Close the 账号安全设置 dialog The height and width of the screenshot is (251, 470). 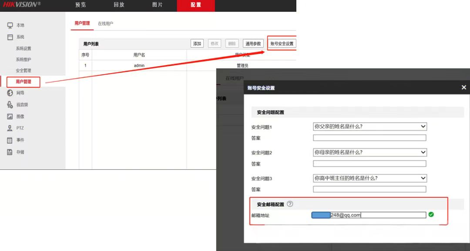464,87
